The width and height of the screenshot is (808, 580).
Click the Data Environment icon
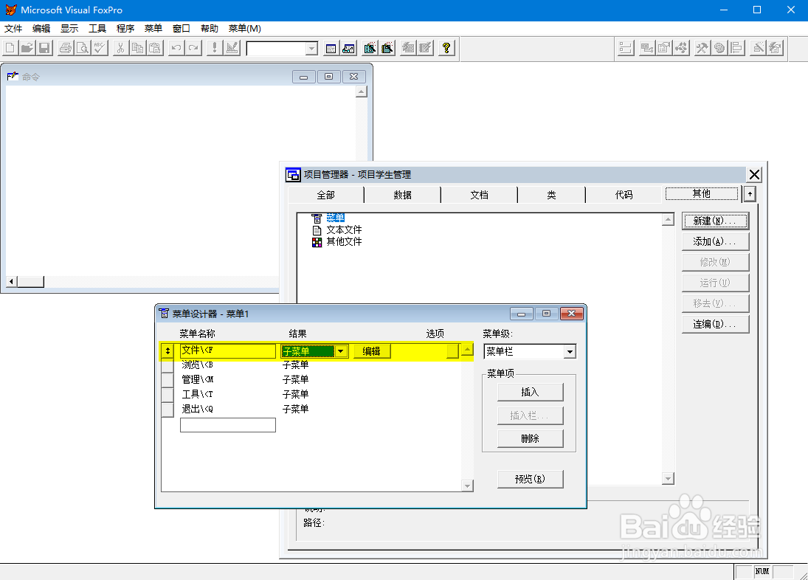pos(646,49)
